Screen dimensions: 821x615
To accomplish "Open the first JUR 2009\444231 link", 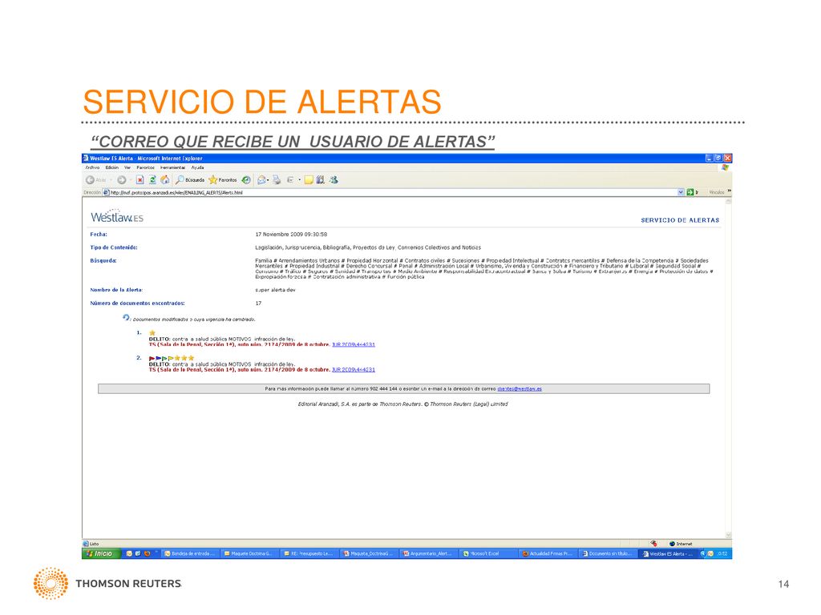I will click(x=354, y=344).
